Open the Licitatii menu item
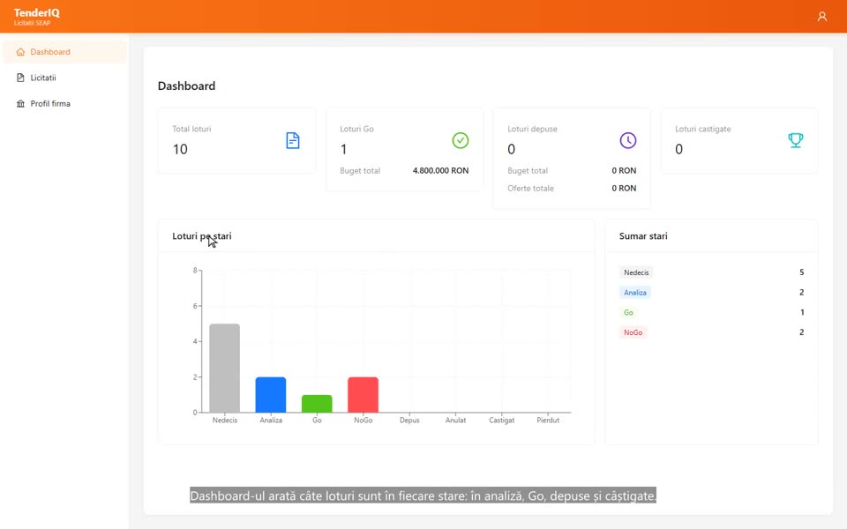The height and width of the screenshot is (529, 847). click(x=64, y=78)
